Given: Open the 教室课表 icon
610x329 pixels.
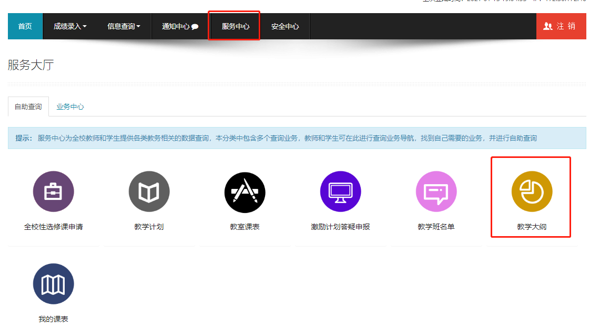Looking at the screenshot, I should pyautogui.click(x=245, y=192).
